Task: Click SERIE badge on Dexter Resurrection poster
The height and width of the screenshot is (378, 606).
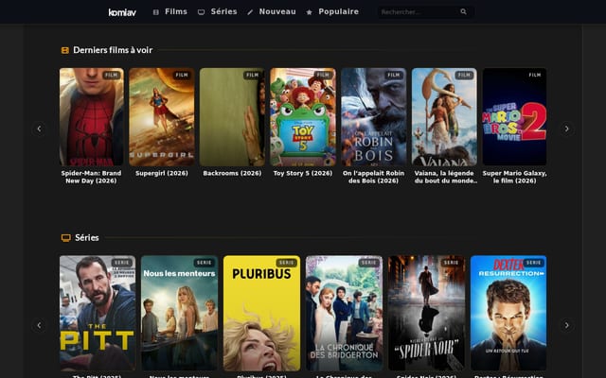Action: [533, 263]
